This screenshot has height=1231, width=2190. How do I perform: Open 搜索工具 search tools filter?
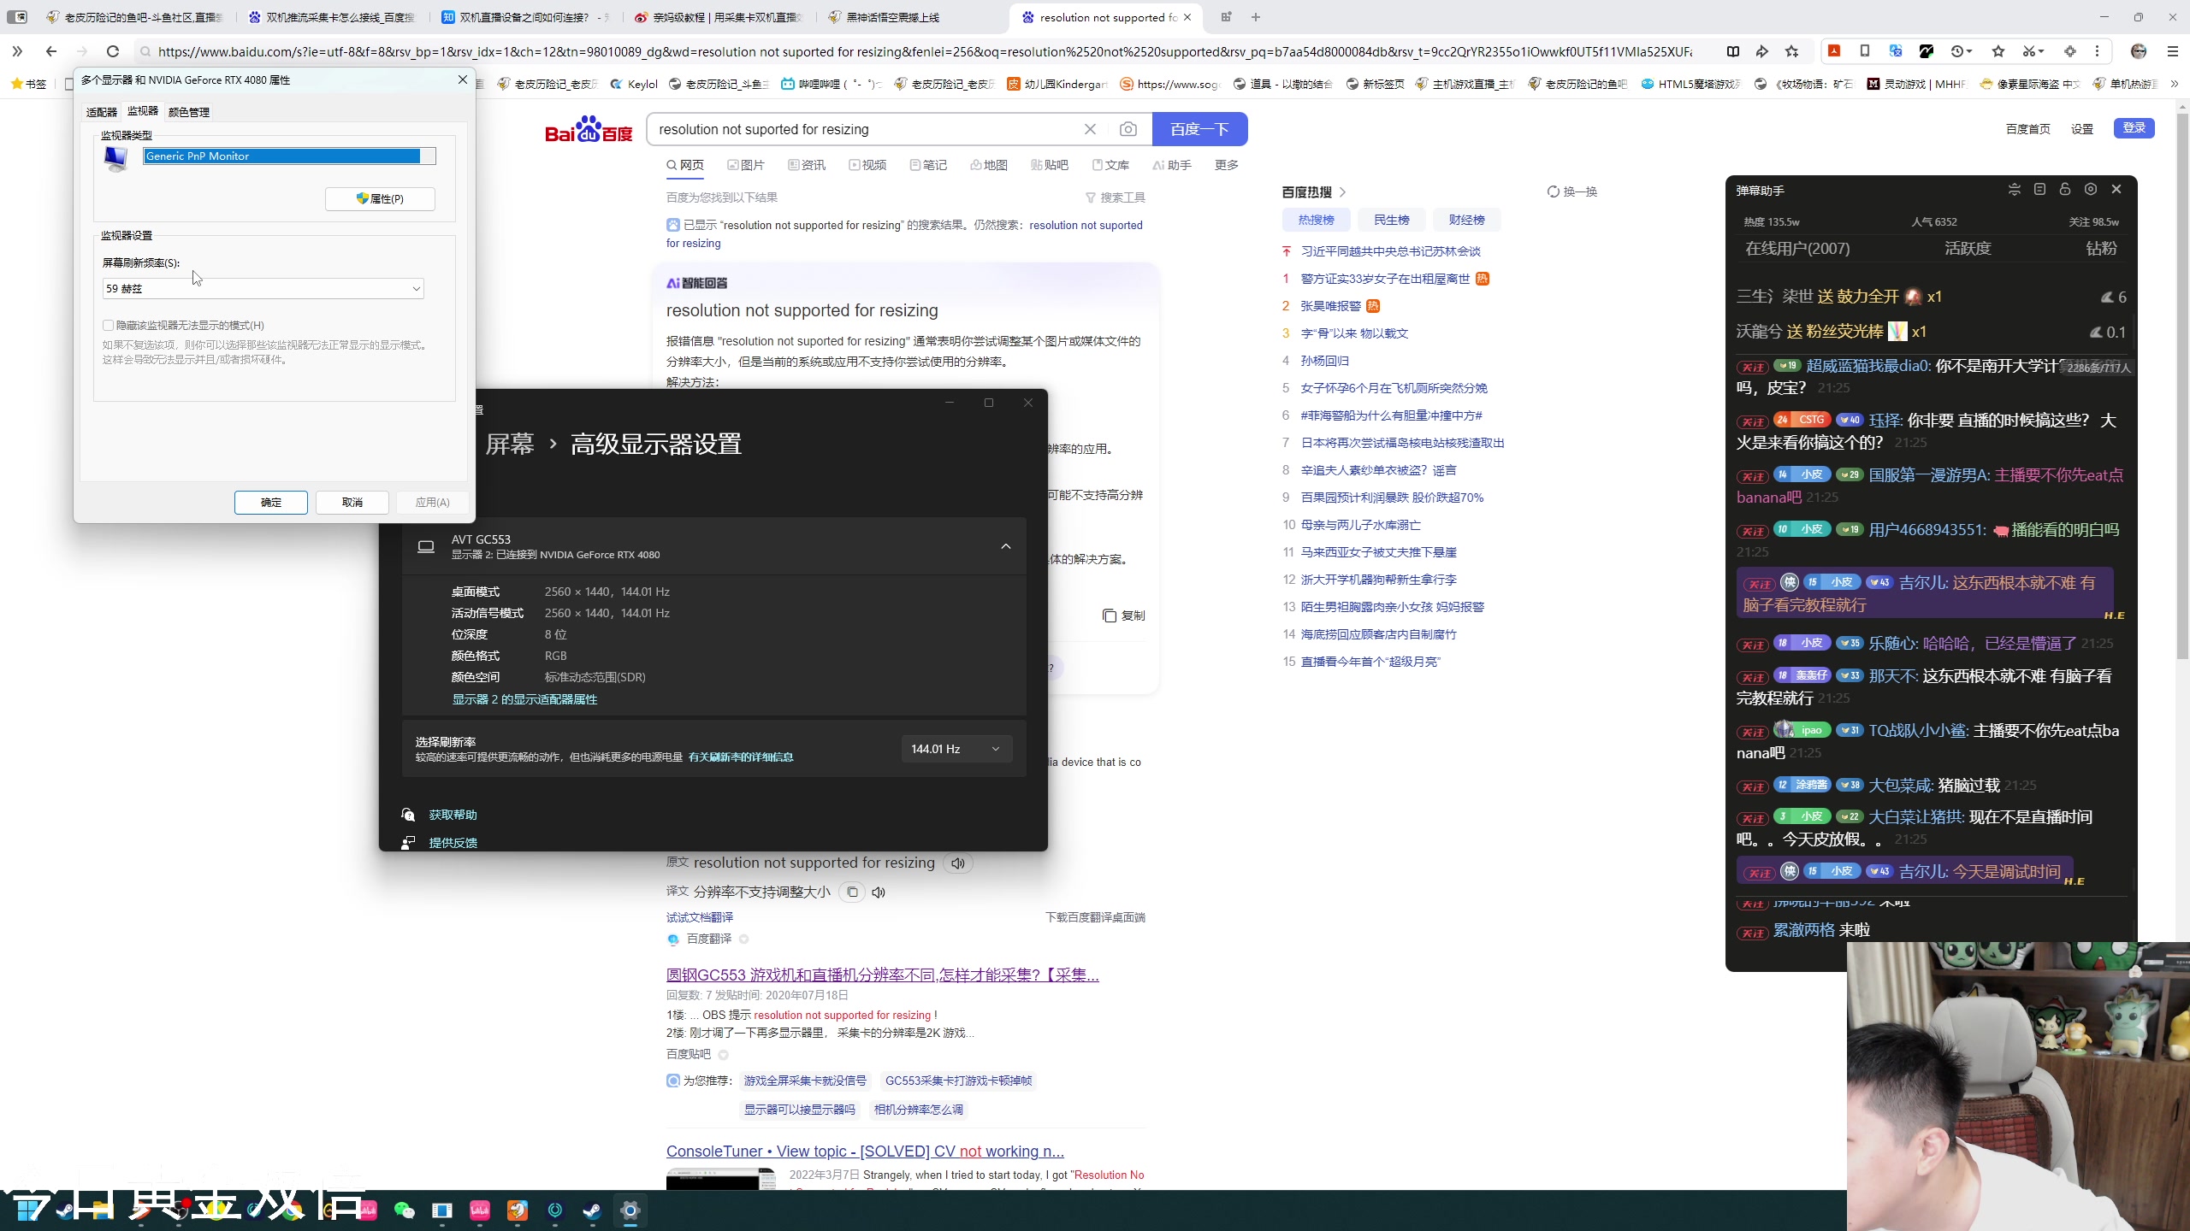1116,197
